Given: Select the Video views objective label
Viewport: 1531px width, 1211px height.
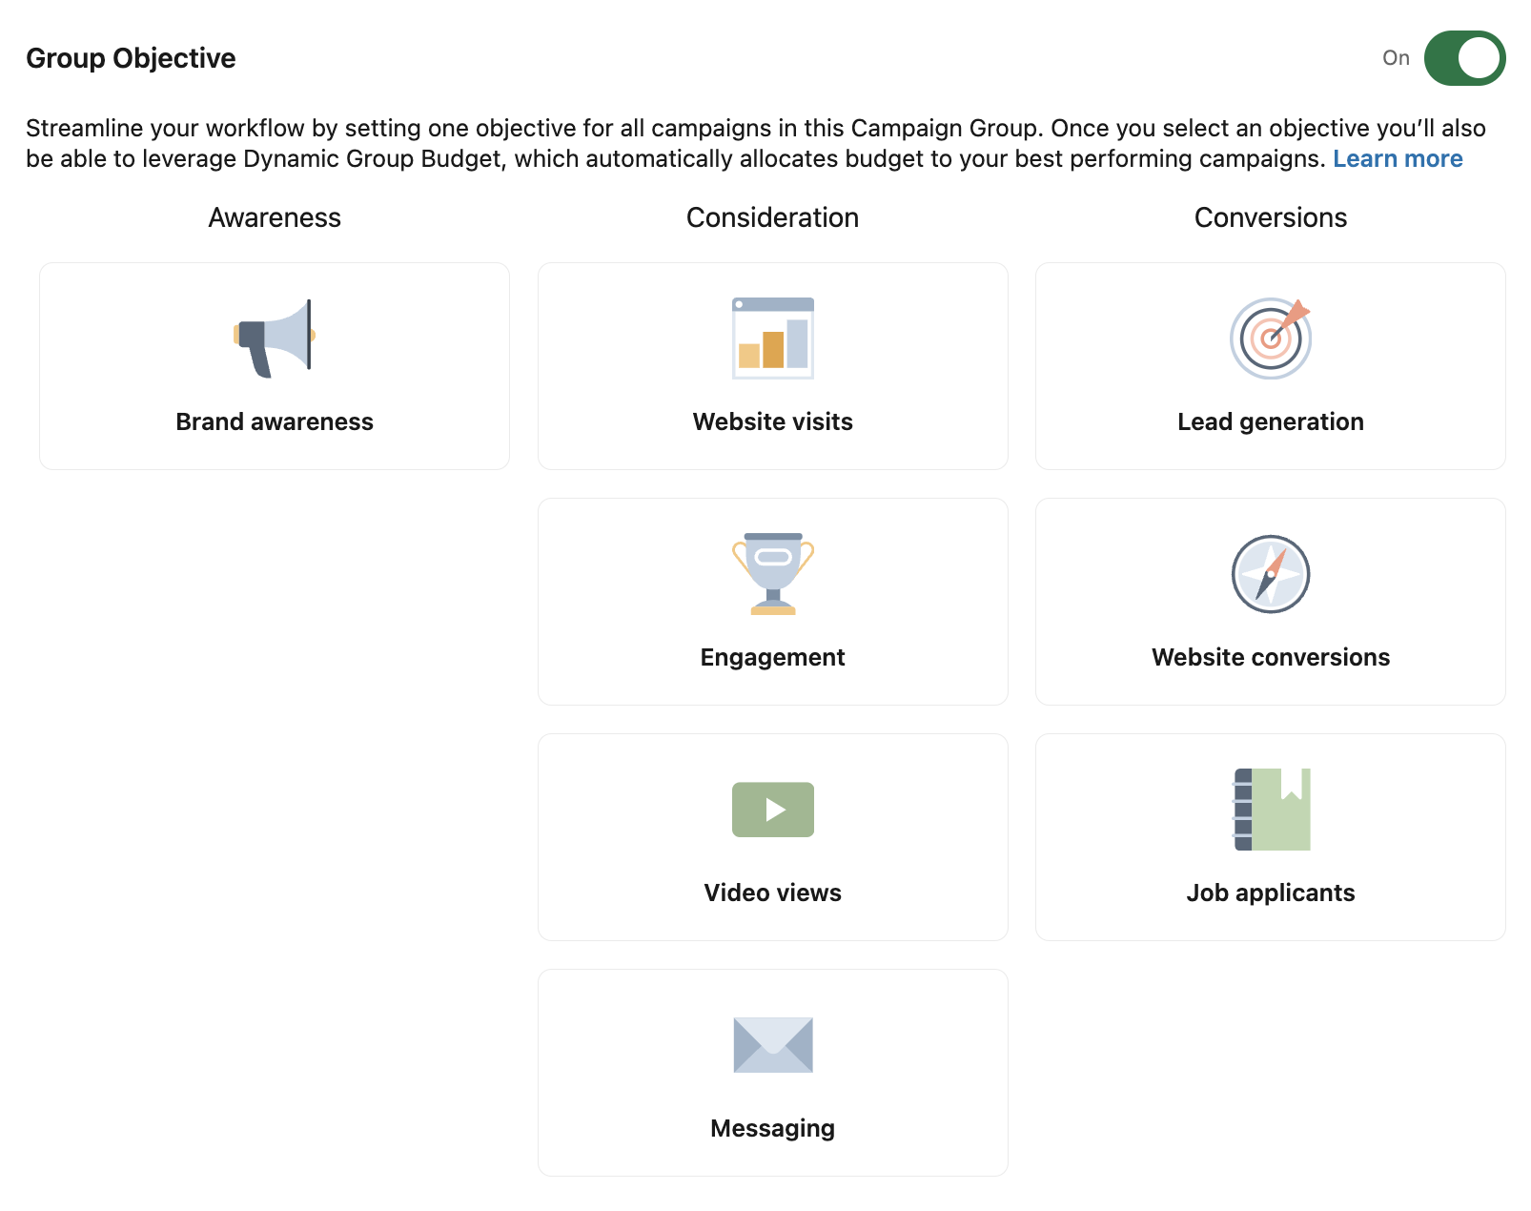Looking at the screenshot, I should (772, 893).
